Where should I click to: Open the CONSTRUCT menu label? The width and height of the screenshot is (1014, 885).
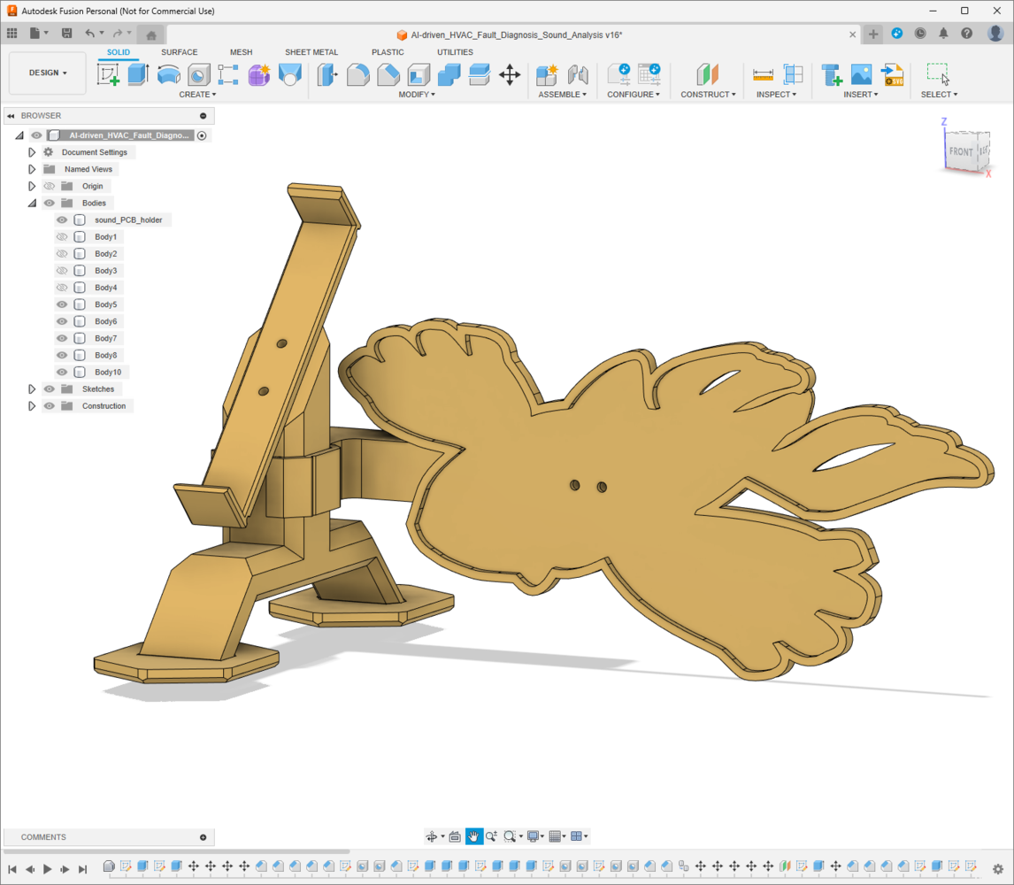coord(708,95)
